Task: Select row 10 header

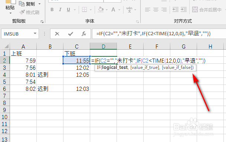Action: 4,117
